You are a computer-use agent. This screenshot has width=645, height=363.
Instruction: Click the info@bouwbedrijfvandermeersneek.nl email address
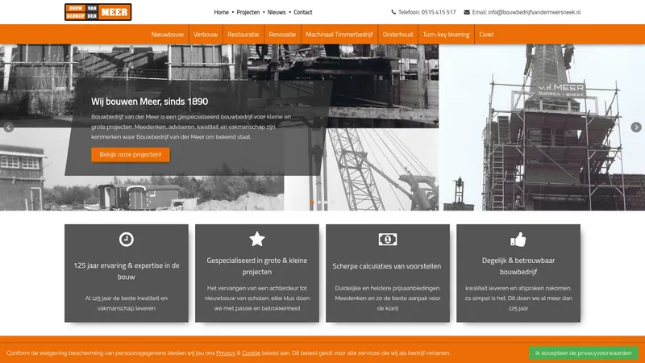[535, 12]
